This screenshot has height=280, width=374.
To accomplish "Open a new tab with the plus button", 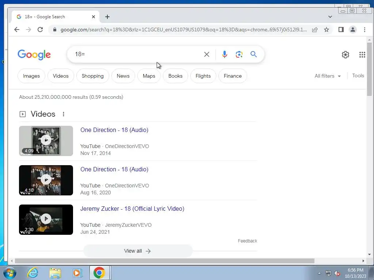I will click(107, 17).
